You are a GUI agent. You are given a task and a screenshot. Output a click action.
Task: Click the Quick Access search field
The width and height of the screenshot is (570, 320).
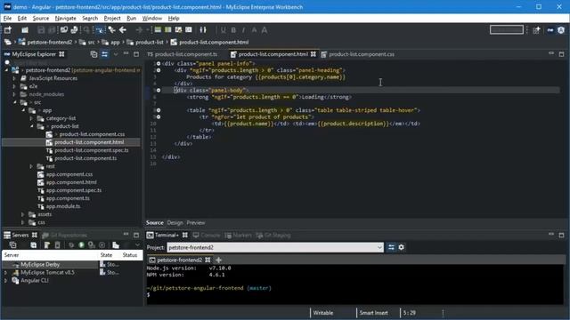[x=507, y=29]
